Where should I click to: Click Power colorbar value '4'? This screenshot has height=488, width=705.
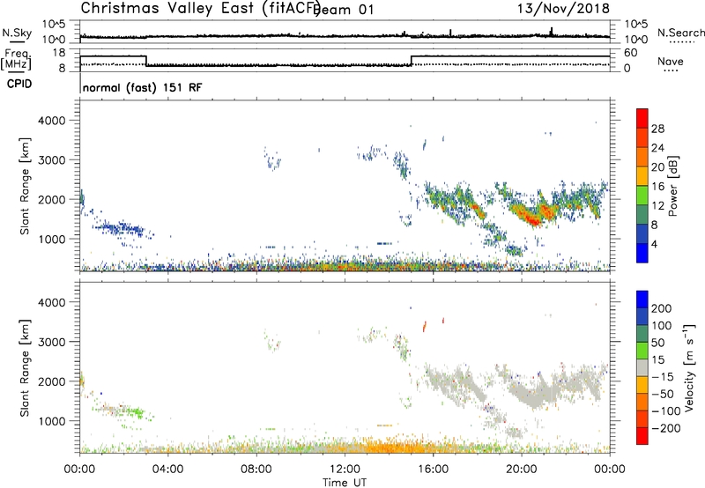(654, 244)
